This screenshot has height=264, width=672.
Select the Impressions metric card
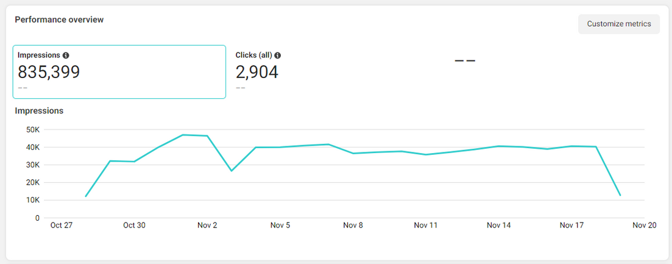[119, 71]
